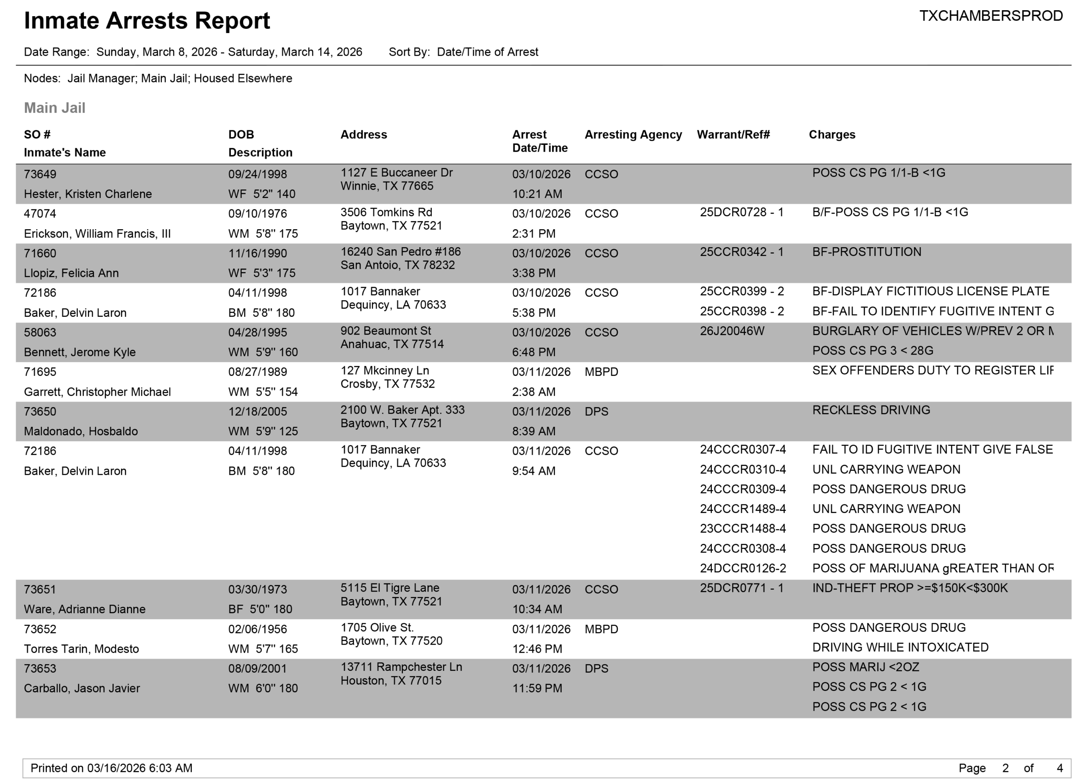Click the Printed on date footer text
Image resolution: width=1088 pixels, height=783 pixels.
[x=111, y=768]
